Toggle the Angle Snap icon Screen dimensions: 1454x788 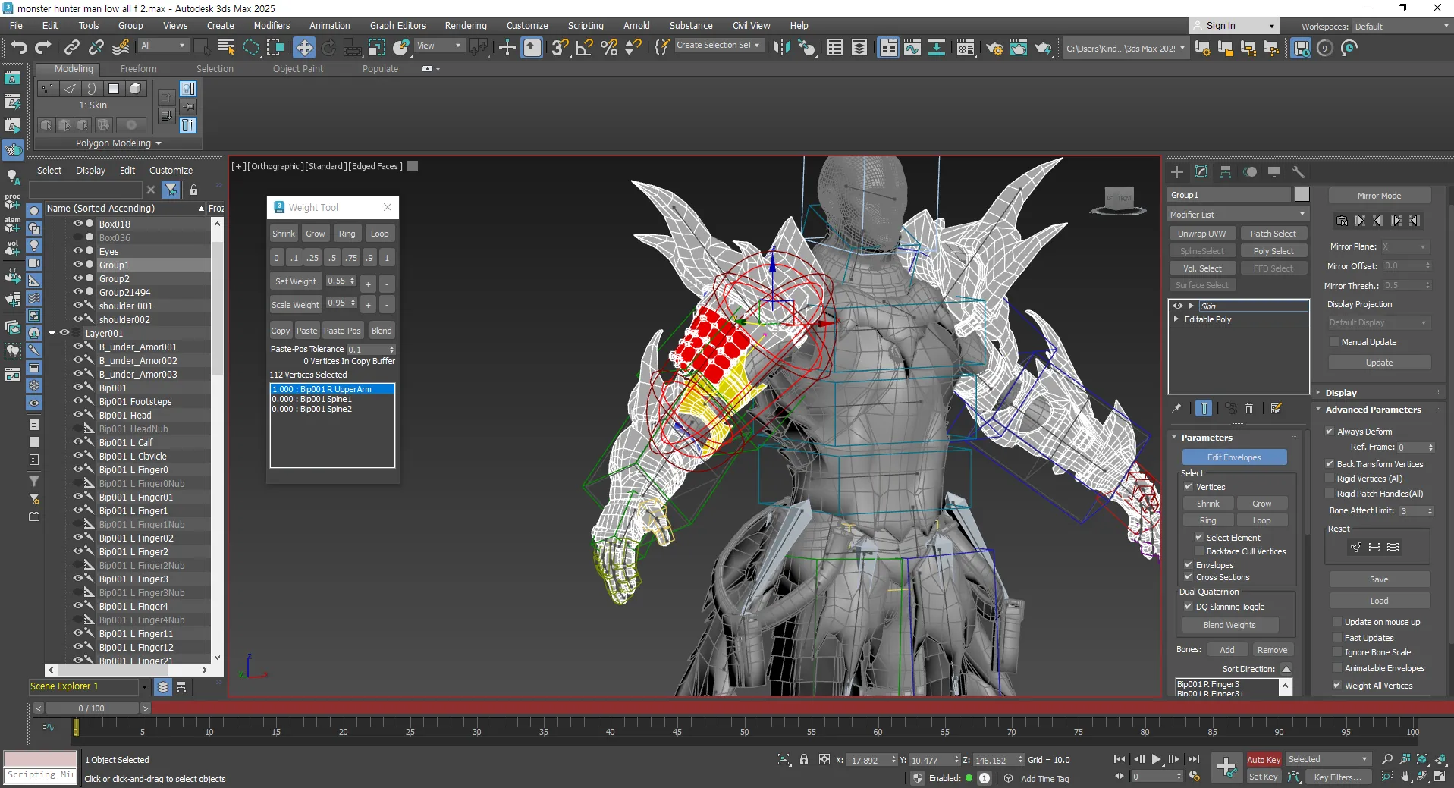584,48
